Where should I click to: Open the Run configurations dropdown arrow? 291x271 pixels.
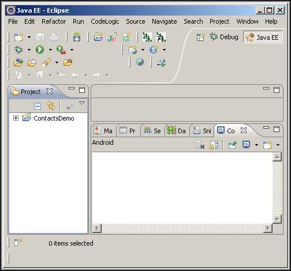coord(50,50)
